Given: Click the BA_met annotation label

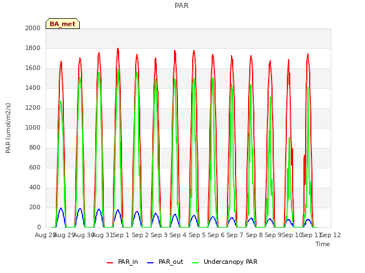Looking at the screenshot, I should (x=63, y=24).
